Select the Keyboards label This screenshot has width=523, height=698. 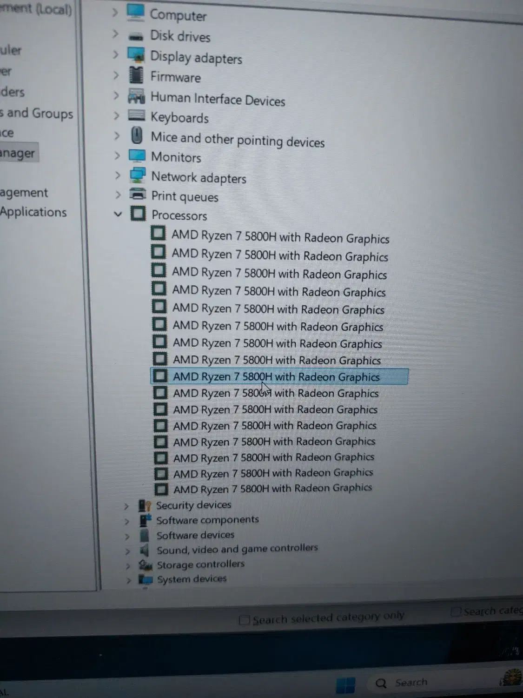pyautogui.click(x=179, y=117)
